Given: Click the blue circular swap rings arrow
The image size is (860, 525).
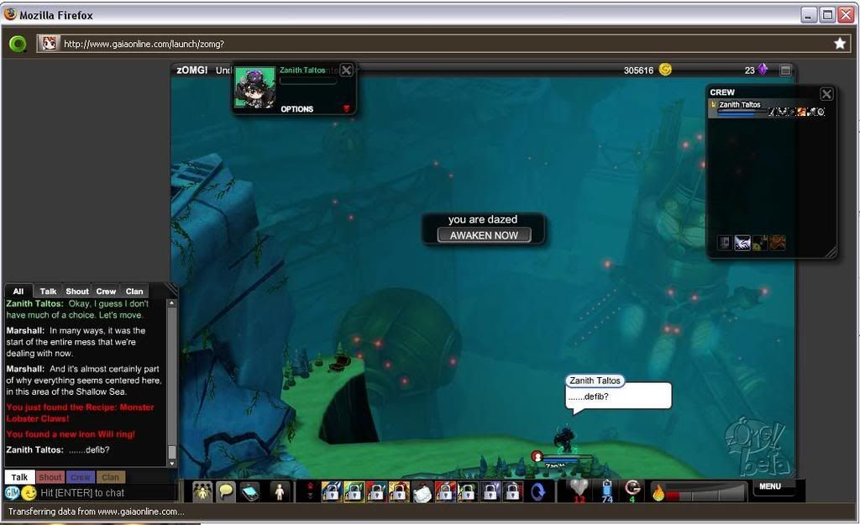Looking at the screenshot, I should point(538,491).
